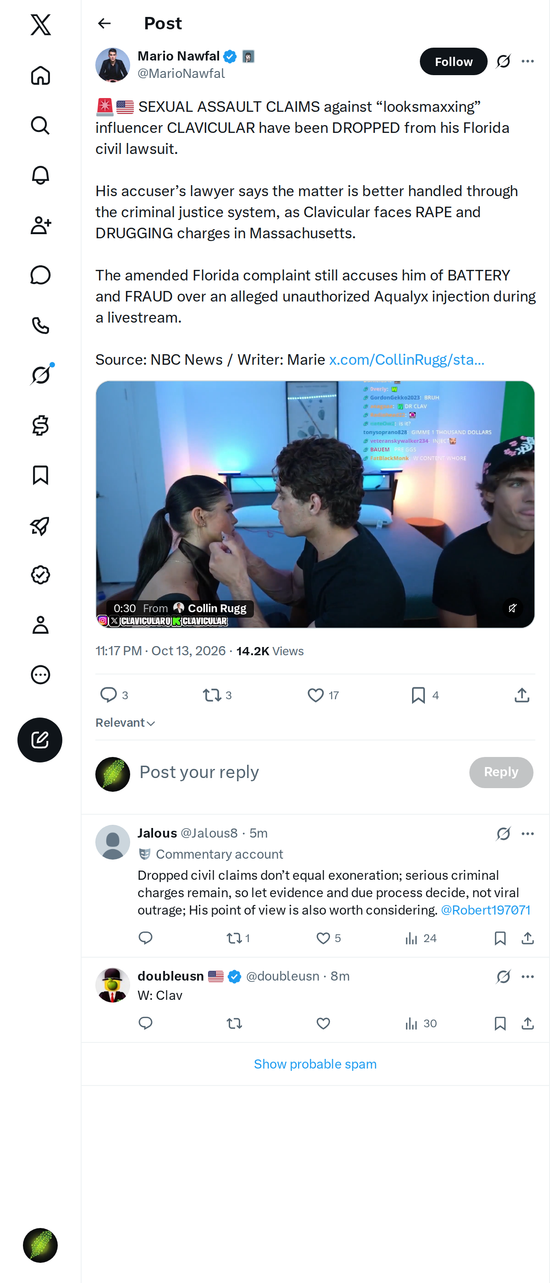550x1283 pixels.
Task: Click the Post your reply field
Action: [x=299, y=772]
